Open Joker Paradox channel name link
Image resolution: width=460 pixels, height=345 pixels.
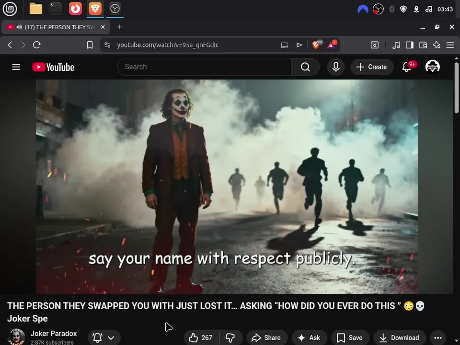[x=54, y=333]
